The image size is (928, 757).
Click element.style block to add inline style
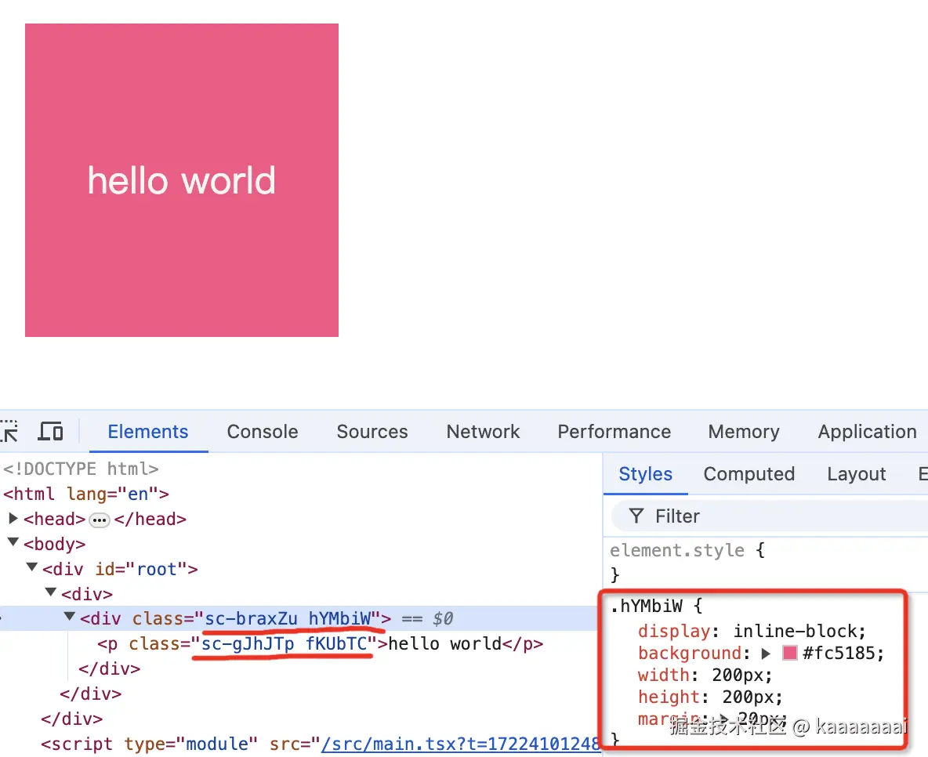pyautogui.click(x=677, y=550)
